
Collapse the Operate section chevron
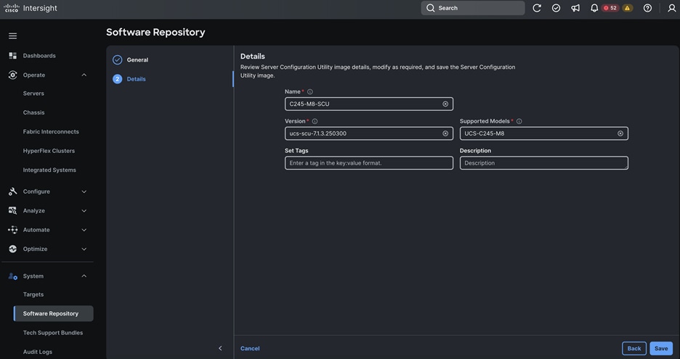84,75
